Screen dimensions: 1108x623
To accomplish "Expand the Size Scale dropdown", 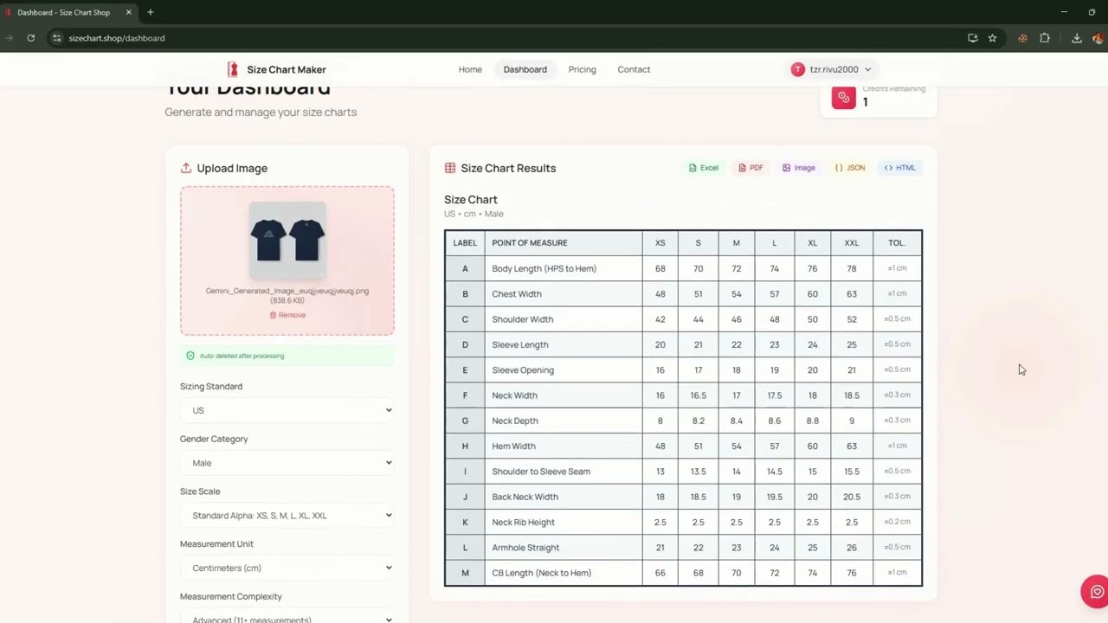I will coord(287,515).
